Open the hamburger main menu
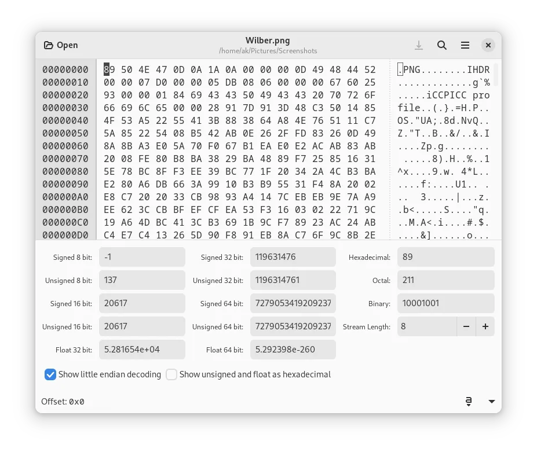This screenshot has width=537, height=452. point(465,45)
